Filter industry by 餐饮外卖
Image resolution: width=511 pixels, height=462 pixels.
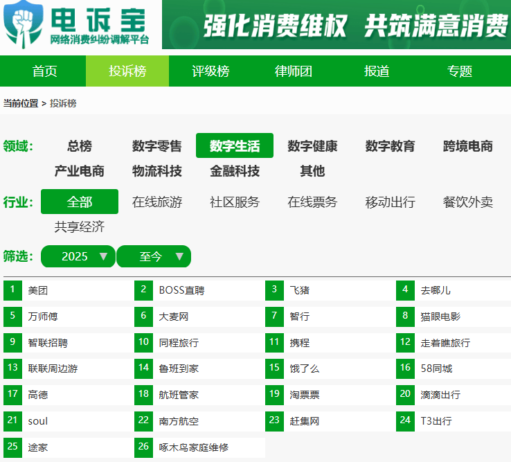click(467, 202)
